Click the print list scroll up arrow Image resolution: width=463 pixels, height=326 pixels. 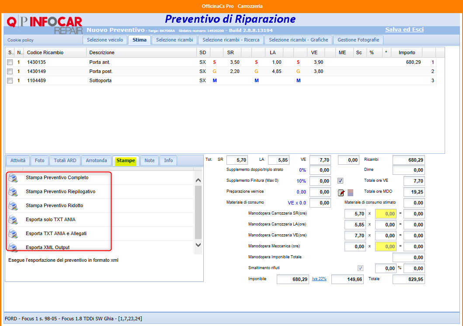[198, 180]
